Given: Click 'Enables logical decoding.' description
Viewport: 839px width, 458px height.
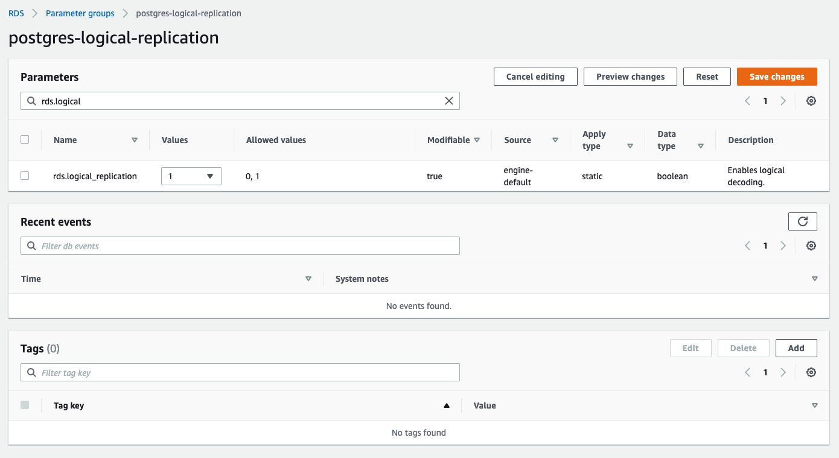Looking at the screenshot, I should (x=756, y=176).
